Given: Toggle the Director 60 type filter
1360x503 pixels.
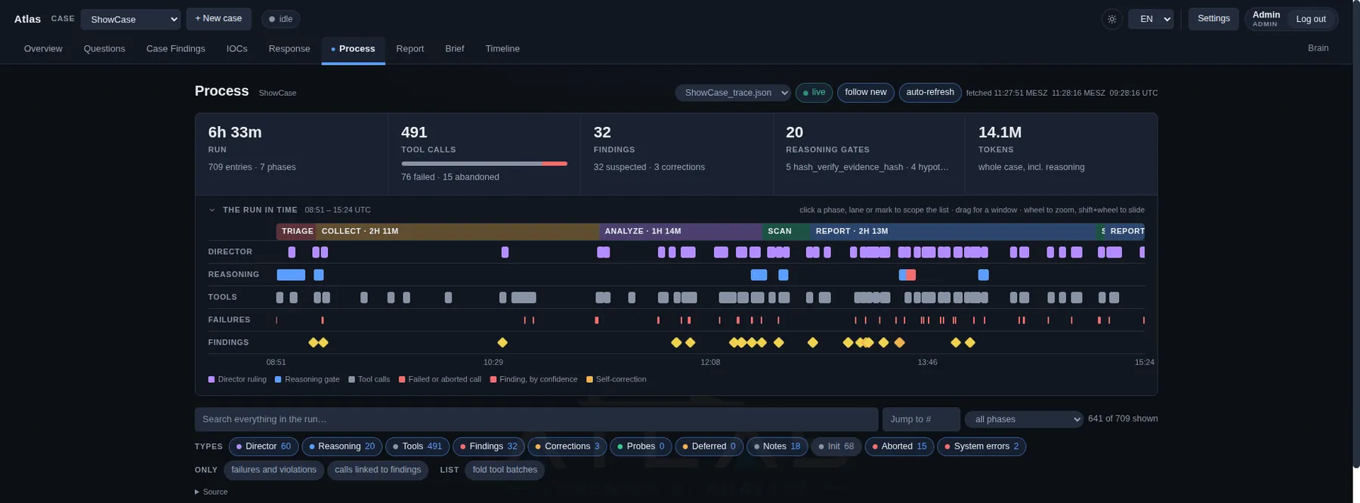Looking at the screenshot, I should (264, 446).
